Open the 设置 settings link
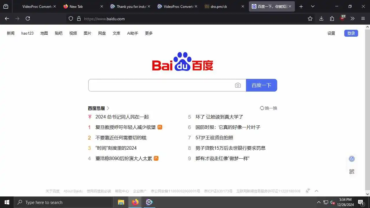 pos(331,33)
